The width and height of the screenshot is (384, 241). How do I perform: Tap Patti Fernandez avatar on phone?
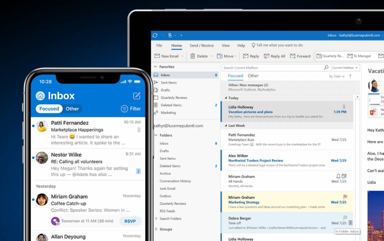pos(42,126)
